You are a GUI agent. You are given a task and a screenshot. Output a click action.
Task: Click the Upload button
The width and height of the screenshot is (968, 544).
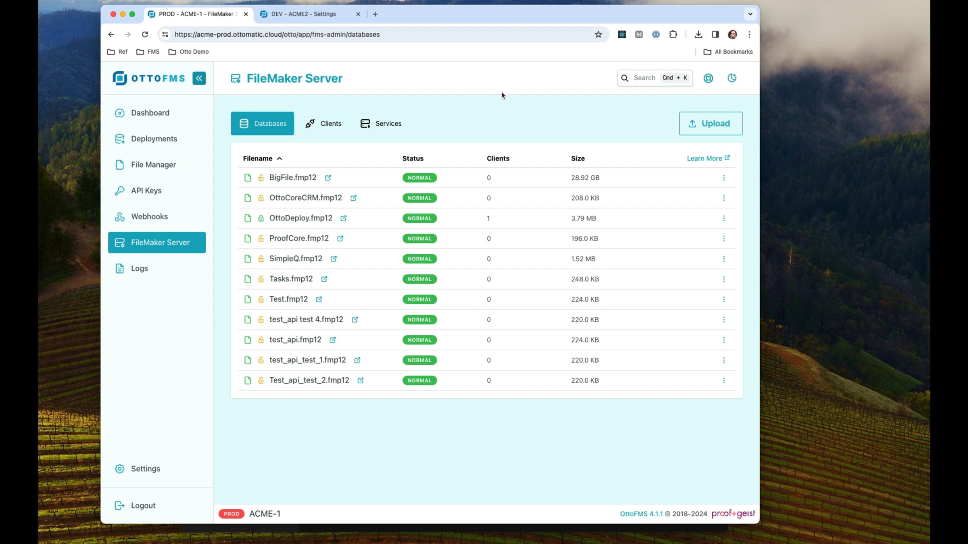tap(711, 123)
